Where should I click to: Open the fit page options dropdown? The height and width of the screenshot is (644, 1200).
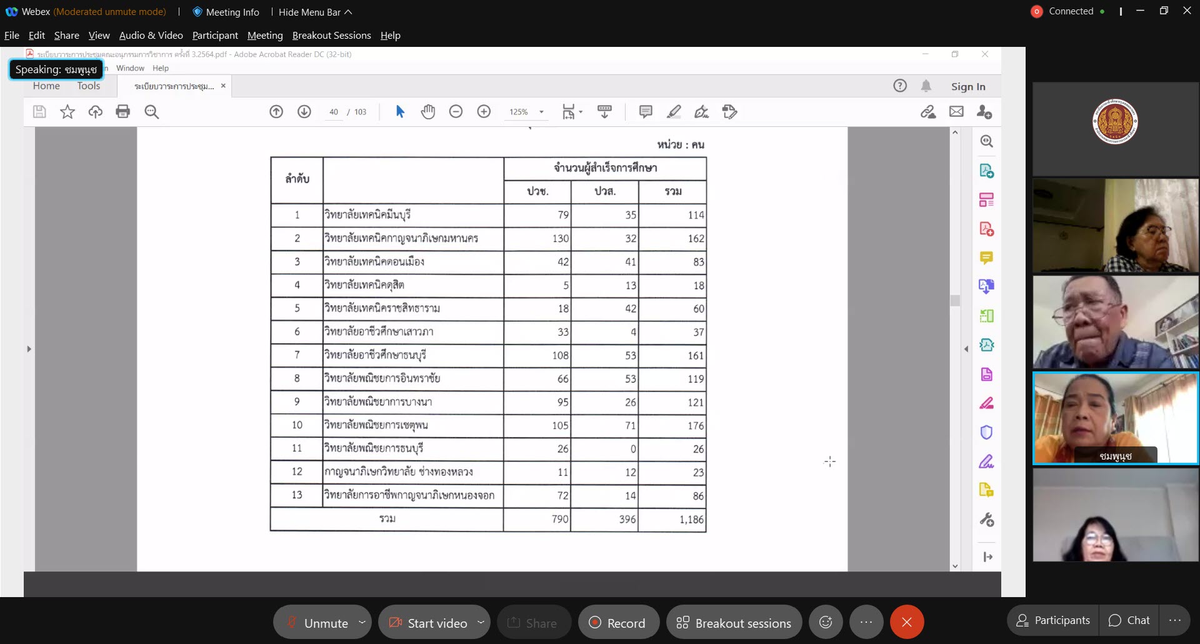581,112
